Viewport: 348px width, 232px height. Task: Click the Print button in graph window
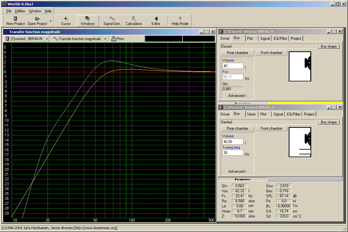118,39
